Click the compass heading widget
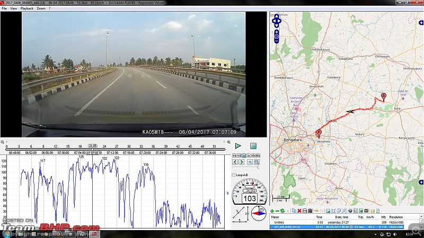424x238 pixels. (x=259, y=214)
